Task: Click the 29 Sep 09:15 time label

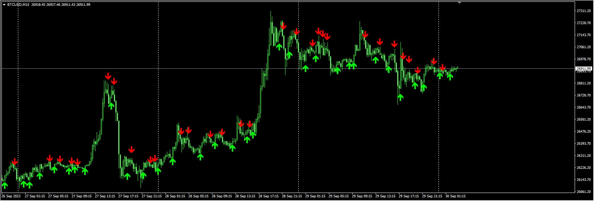Action: [362, 196]
